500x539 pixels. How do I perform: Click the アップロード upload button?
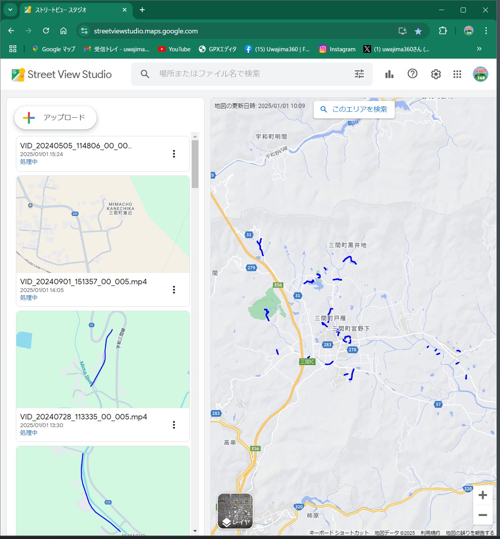[x=56, y=117]
